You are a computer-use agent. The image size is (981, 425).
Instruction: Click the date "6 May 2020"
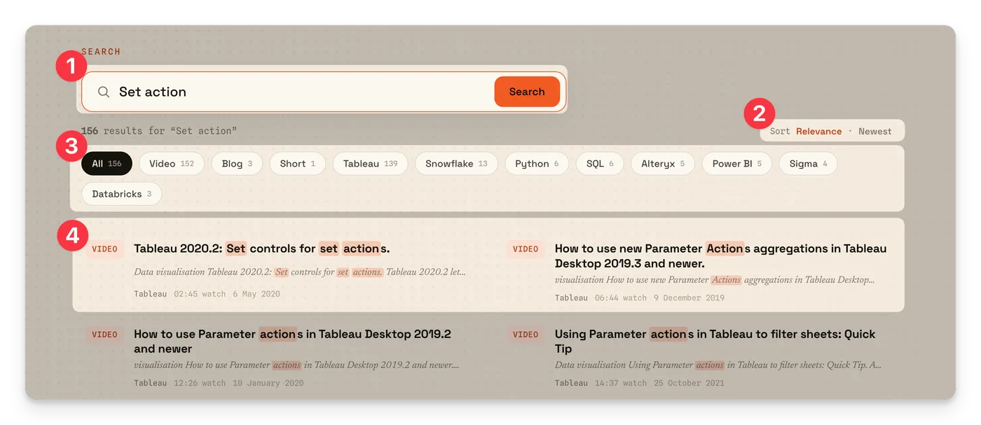[x=256, y=294]
